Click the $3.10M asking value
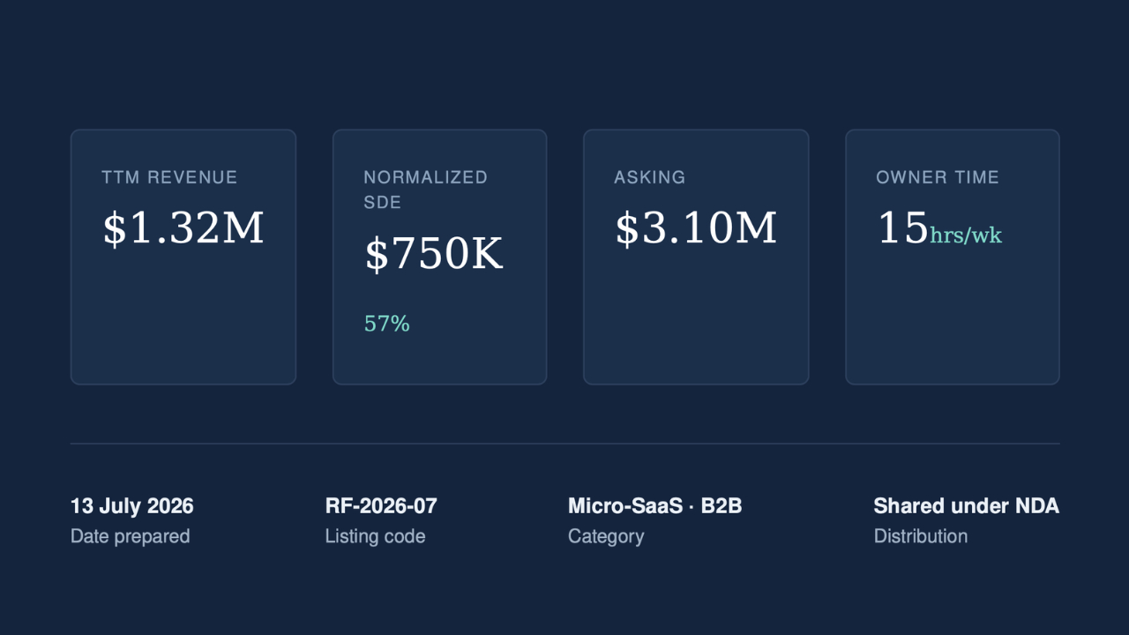 696,228
